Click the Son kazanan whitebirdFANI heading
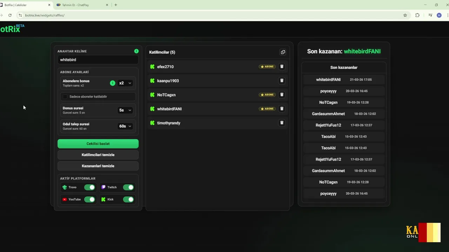The image size is (449, 252). 344,51
